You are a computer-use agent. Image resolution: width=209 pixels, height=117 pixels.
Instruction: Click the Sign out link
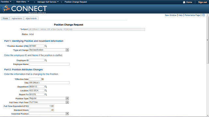click(202, 2)
